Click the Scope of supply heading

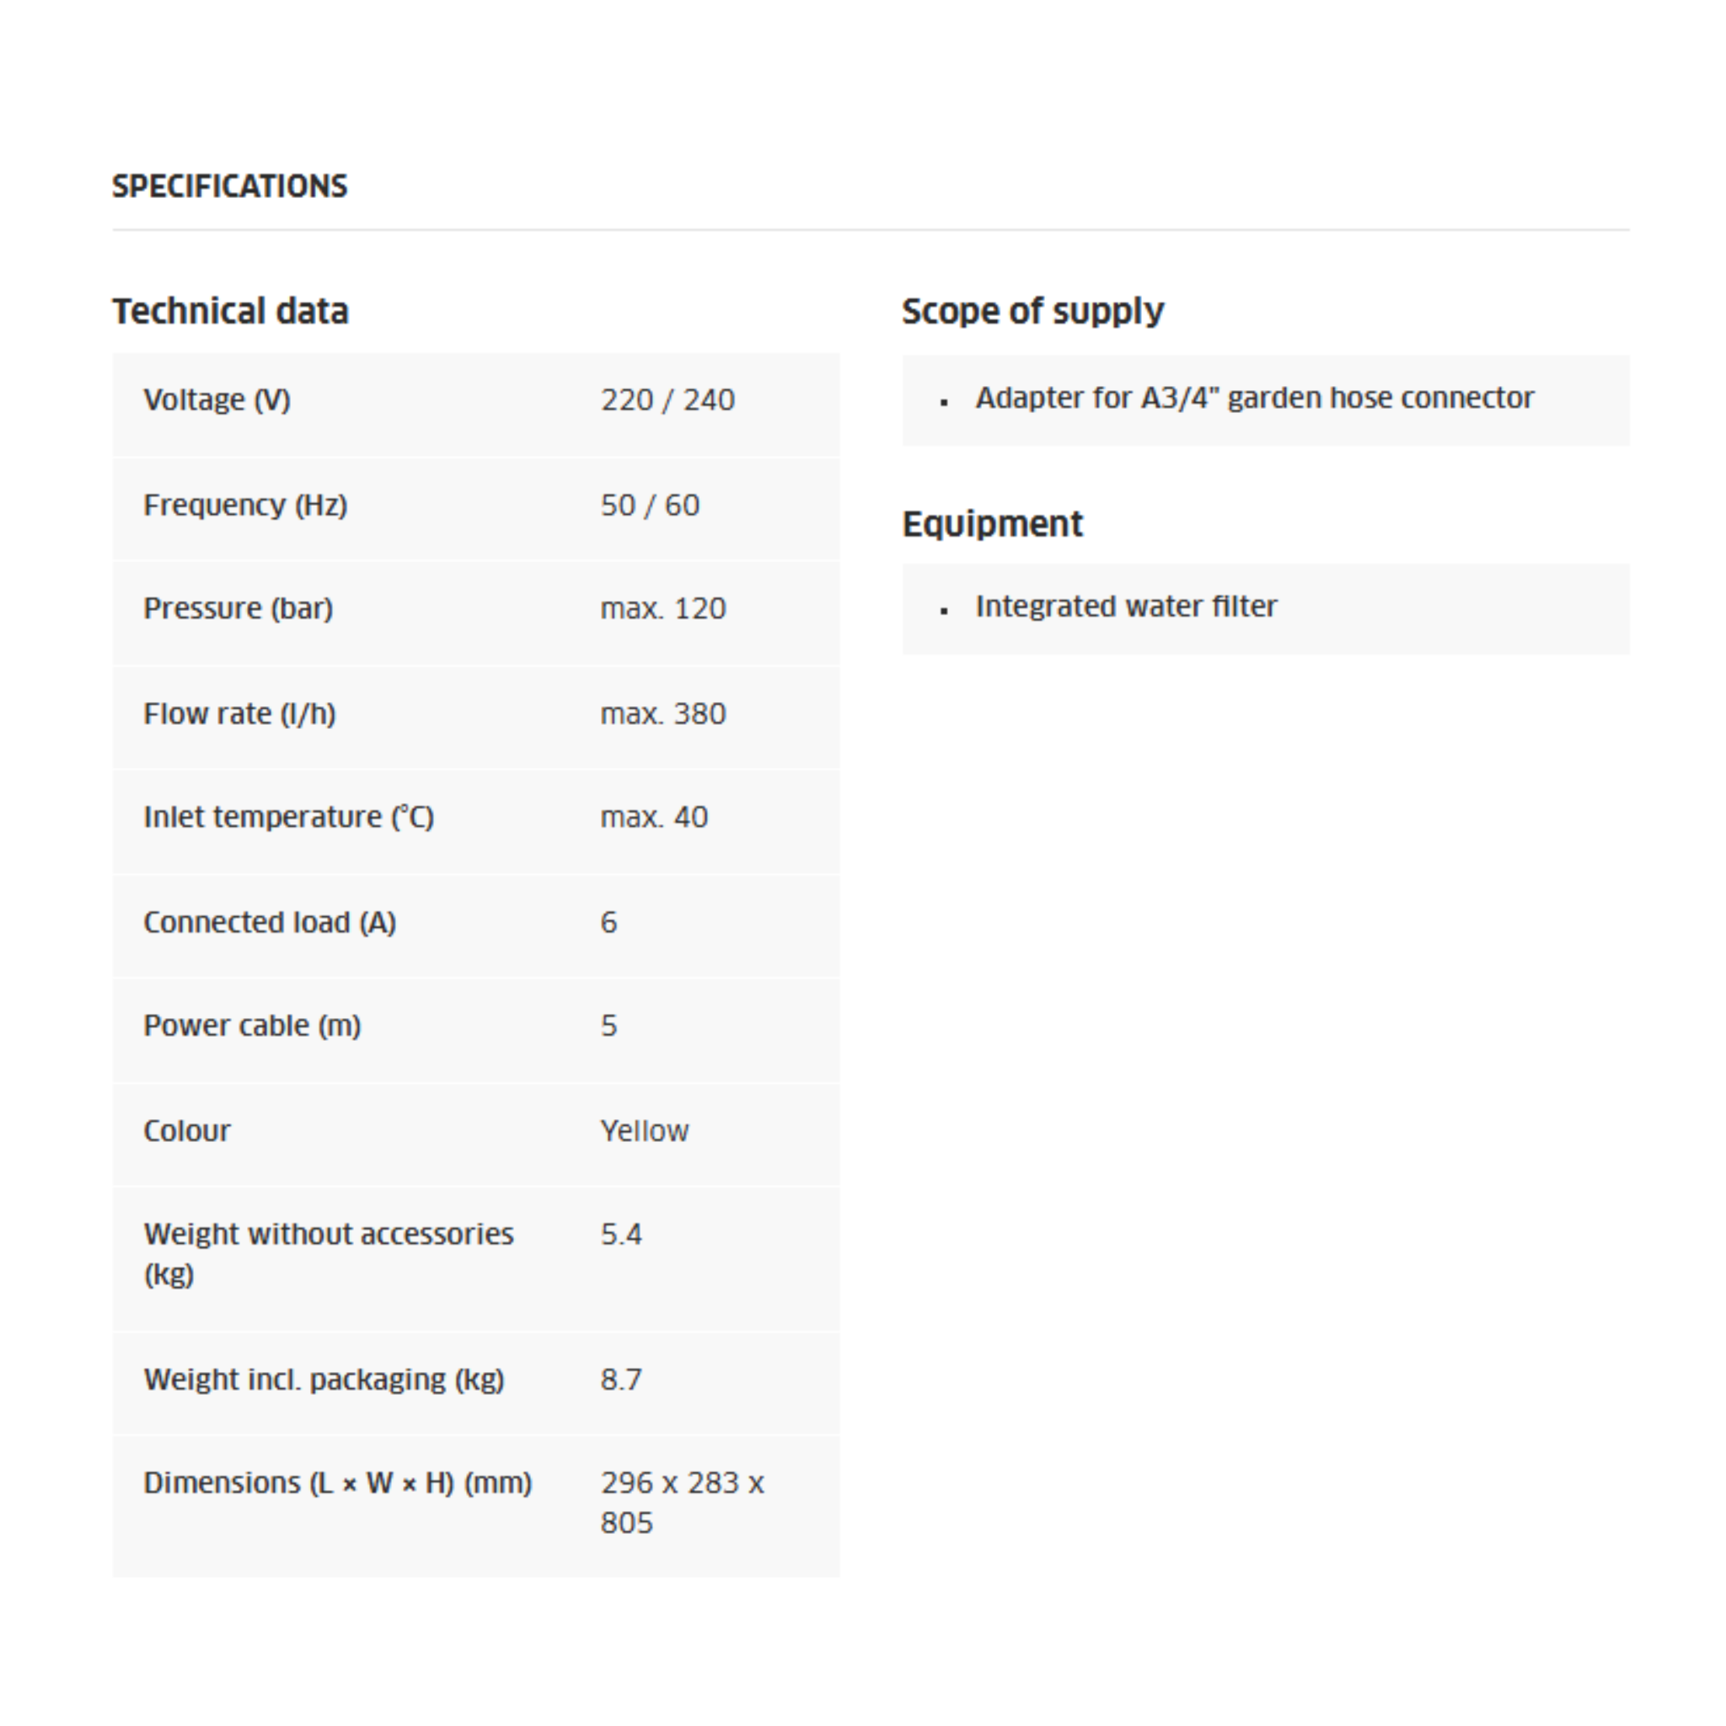coord(1032,311)
